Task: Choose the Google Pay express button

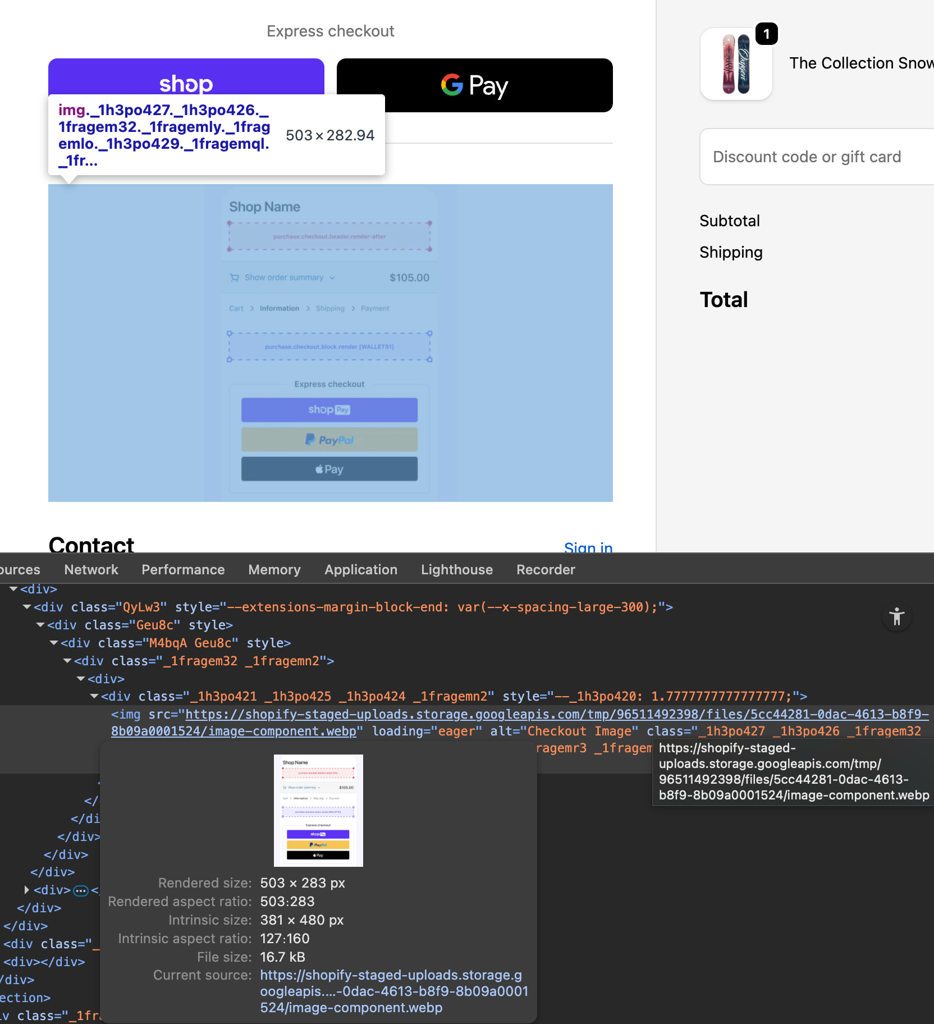Action: 475,85
